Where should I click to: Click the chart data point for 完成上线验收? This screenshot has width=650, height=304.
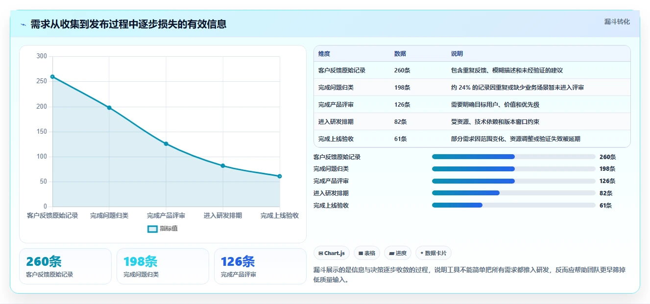[x=280, y=176]
